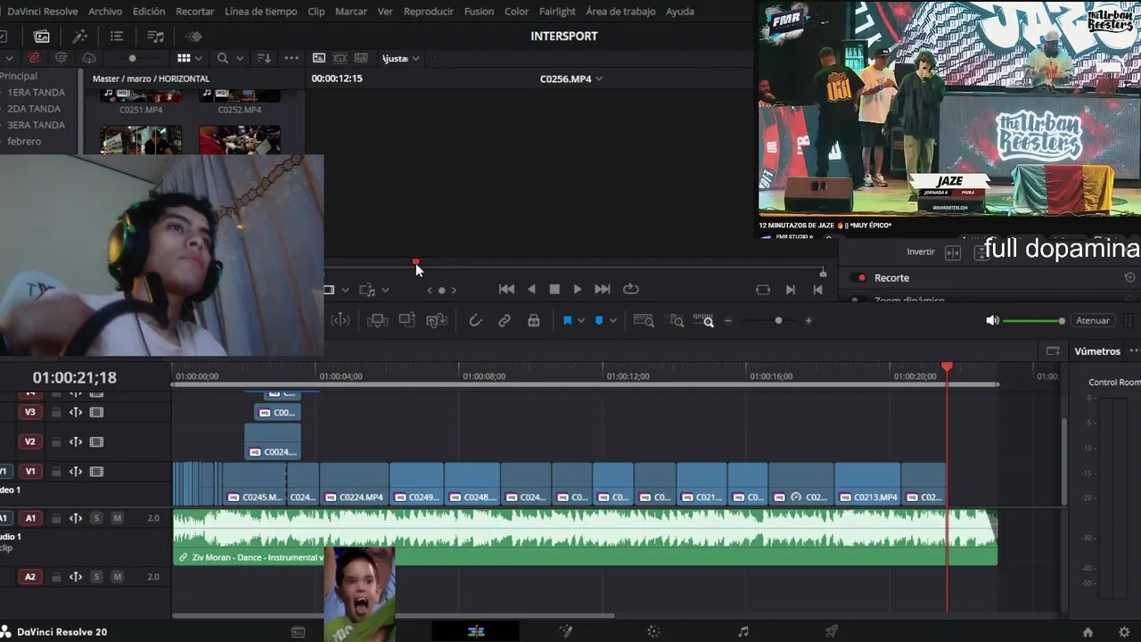Viewport: 1141px width, 642px height.
Task: Adjust the thumbnail size slider
Action: point(133,58)
